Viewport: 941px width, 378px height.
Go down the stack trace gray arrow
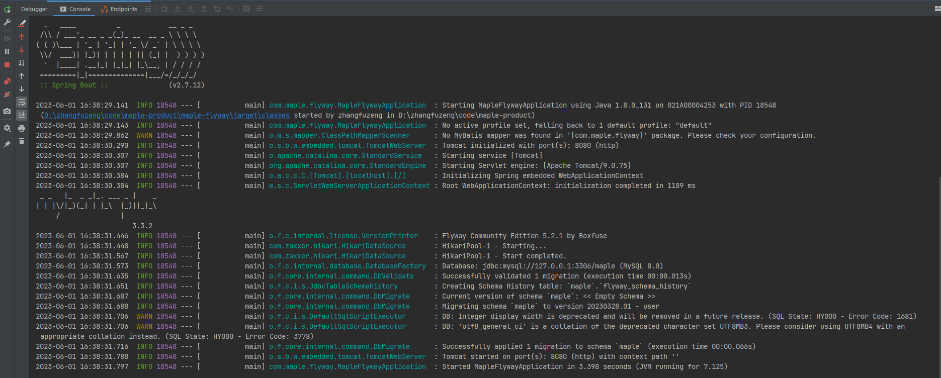click(22, 89)
